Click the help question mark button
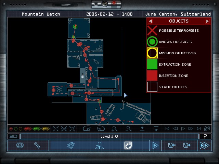The image size is (219, 164). [205, 136]
